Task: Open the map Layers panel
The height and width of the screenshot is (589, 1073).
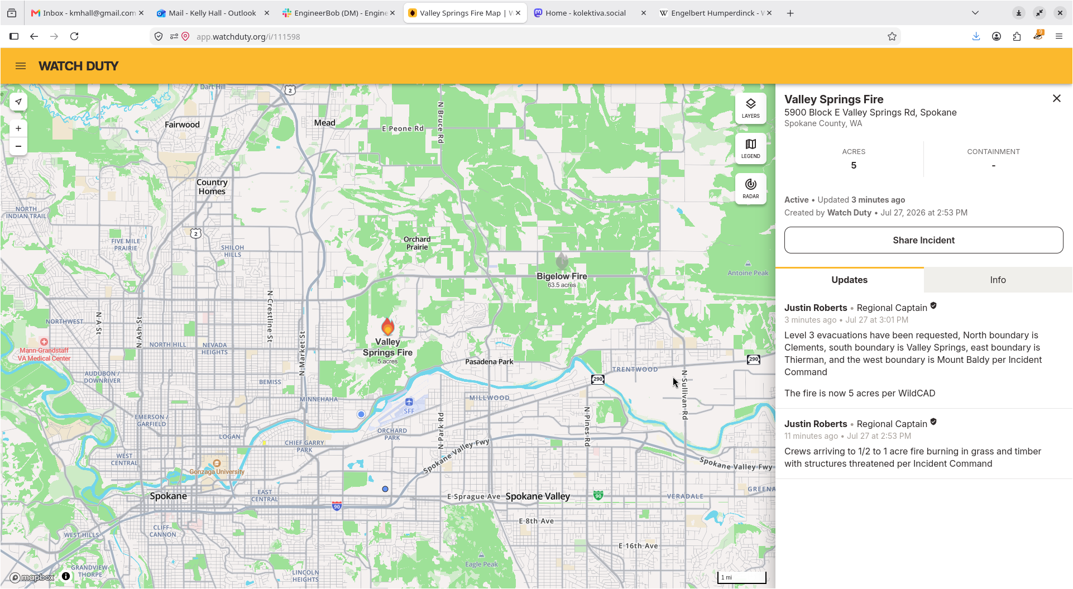Action: click(750, 108)
